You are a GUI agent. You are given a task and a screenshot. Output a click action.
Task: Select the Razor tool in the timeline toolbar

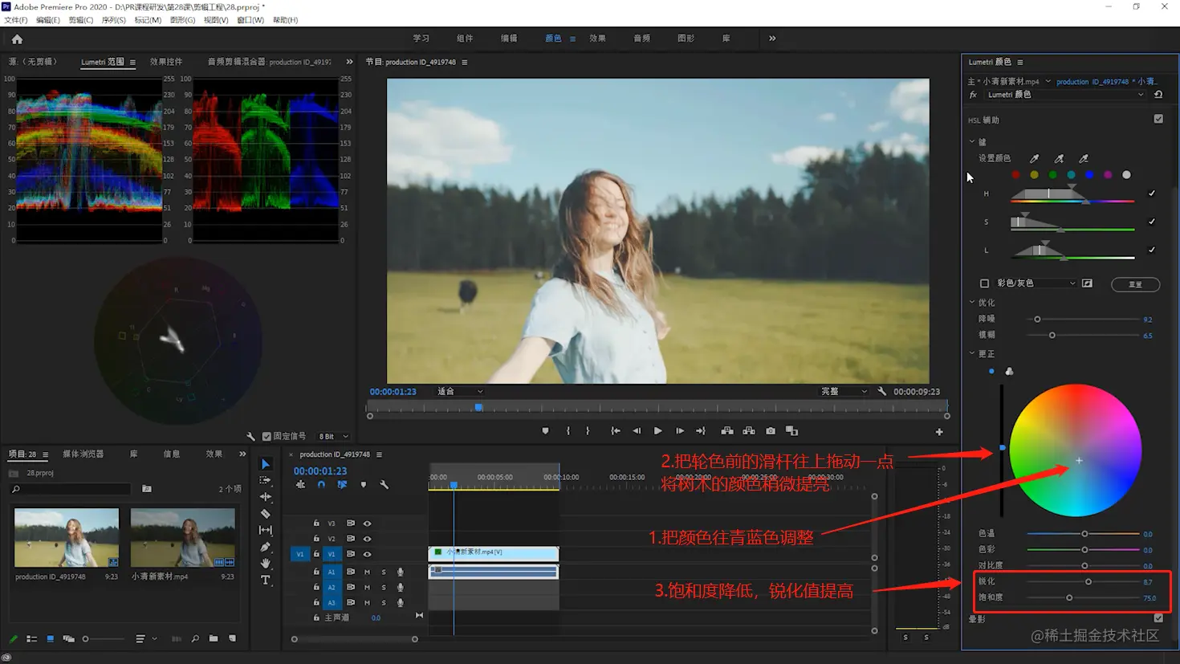266,514
